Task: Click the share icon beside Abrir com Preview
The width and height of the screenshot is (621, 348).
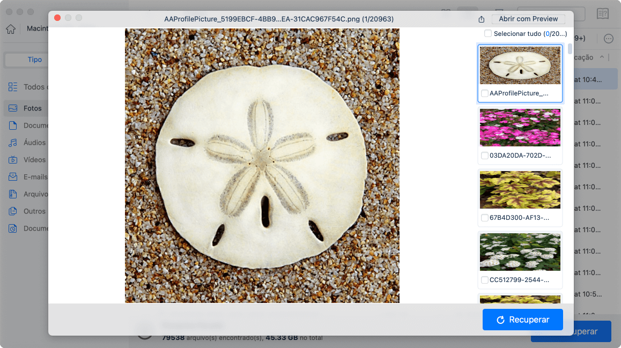Action: click(481, 19)
